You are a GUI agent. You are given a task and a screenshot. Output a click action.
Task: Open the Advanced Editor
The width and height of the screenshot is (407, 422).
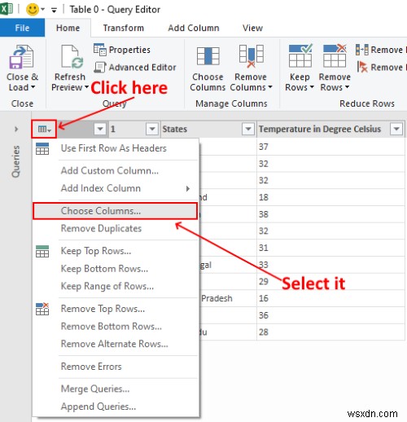click(x=135, y=67)
